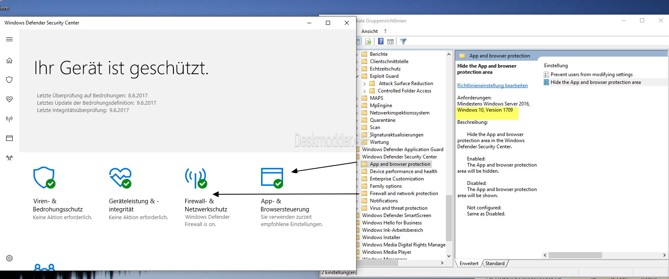The height and width of the screenshot is (279, 669).
Task: Select Windows Ink-Arbeitsbereich tree item
Action: click(392, 230)
